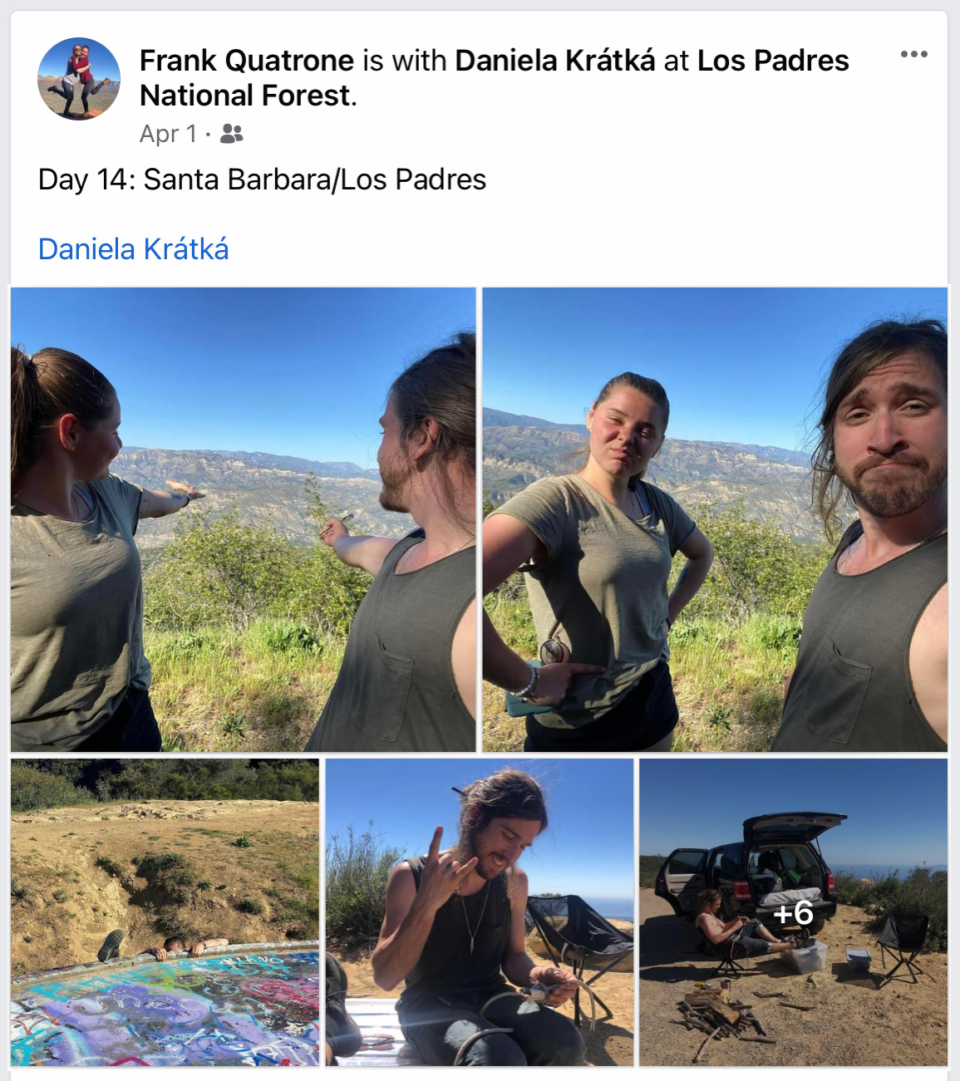Screen dimensions: 960x1081
Task: Open Frank Quatrone's profile name link
Action: [x=247, y=61]
